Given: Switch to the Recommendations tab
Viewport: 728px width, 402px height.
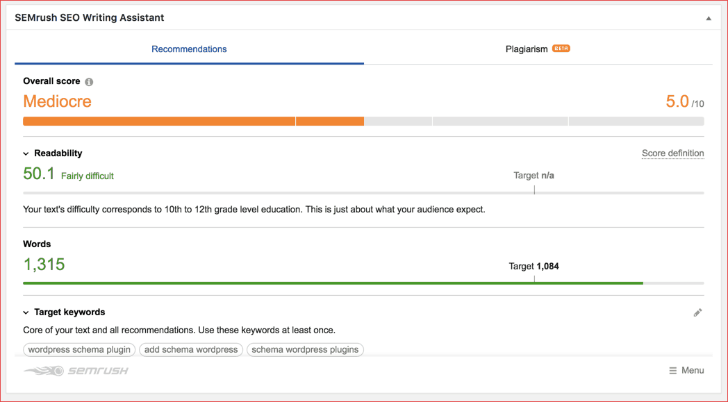Looking at the screenshot, I should [x=189, y=49].
